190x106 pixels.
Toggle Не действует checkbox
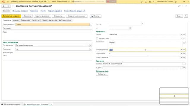97,38
